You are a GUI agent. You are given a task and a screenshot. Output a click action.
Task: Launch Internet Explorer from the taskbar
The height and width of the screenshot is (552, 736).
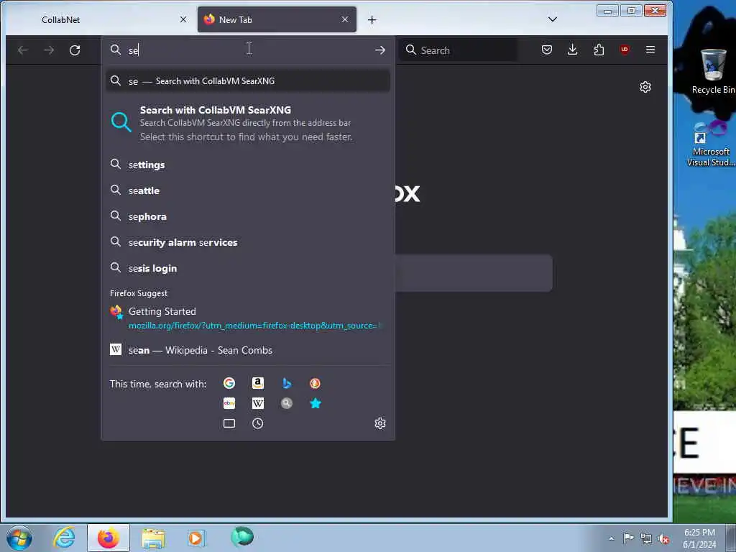click(64, 538)
